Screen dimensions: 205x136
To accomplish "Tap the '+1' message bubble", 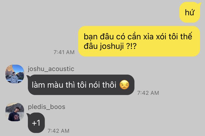I will 36,123.
